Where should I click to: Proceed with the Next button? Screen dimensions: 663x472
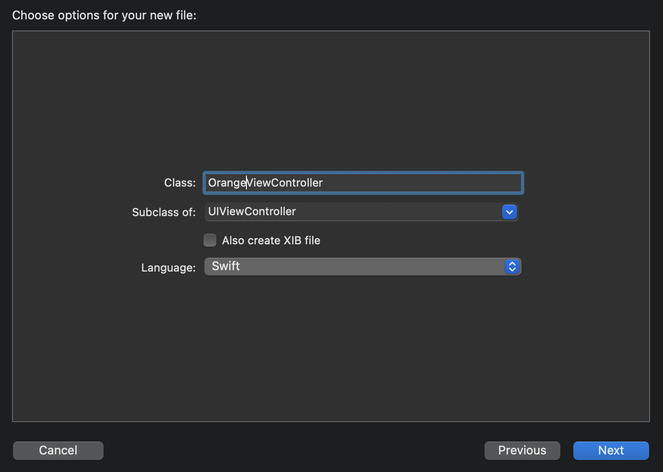pos(611,450)
